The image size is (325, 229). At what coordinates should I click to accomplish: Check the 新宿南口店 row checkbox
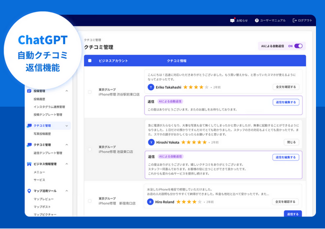click(x=89, y=201)
